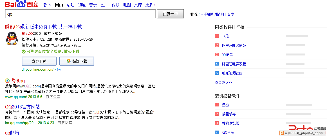Open QQ2013官方网站 result link

pos(22,107)
